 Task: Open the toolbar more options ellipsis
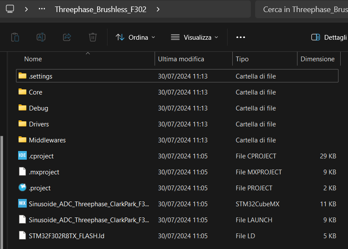(240, 37)
